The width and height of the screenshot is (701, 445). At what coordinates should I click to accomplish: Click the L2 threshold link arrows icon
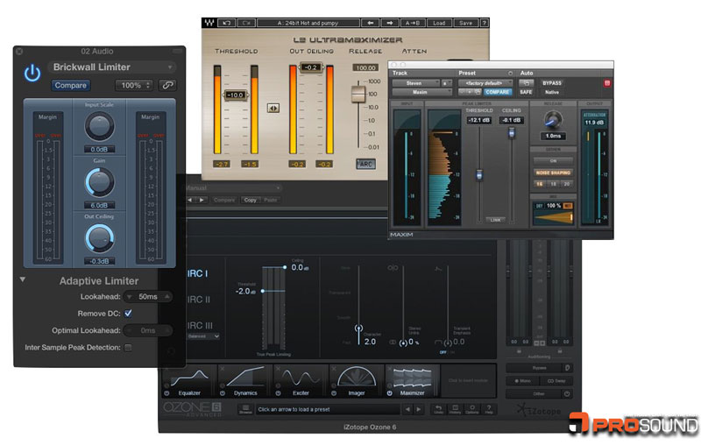pyautogui.click(x=273, y=108)
